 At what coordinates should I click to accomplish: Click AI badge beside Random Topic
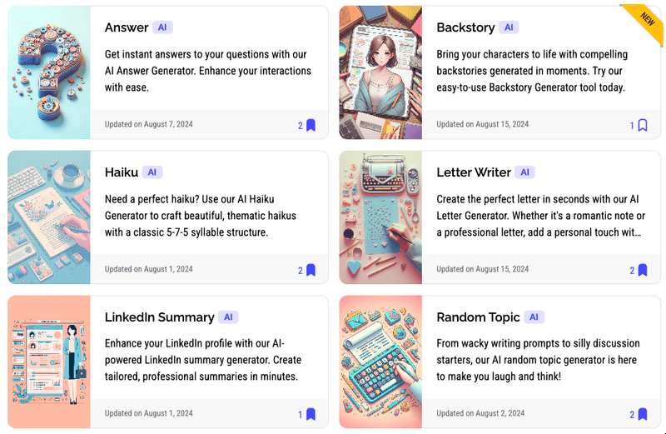[534, 317]
